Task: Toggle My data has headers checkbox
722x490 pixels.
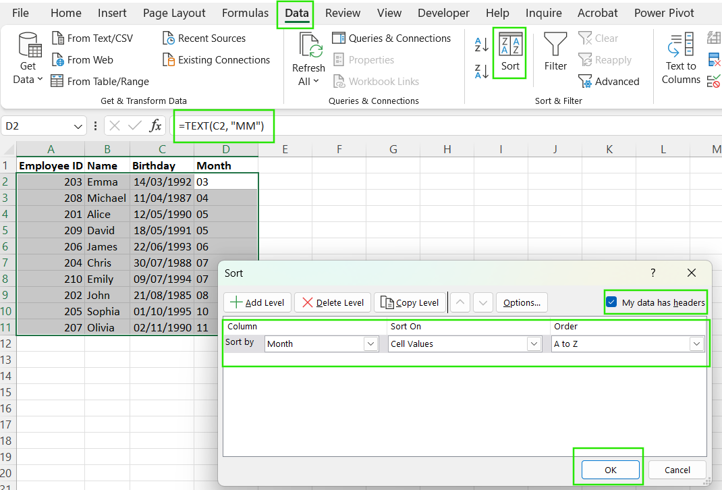Action: click(611, 302)
